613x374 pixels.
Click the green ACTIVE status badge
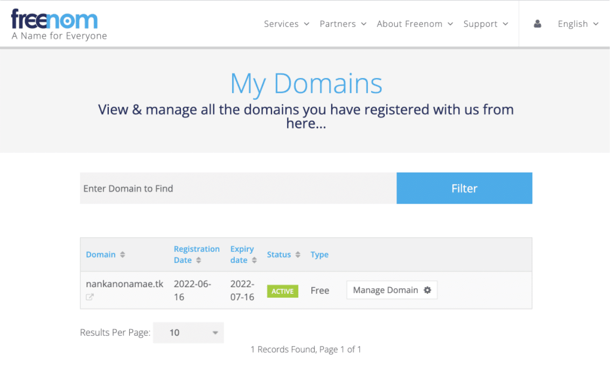283,291
